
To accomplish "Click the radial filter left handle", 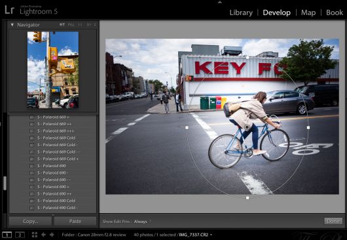I will point(187,128).
